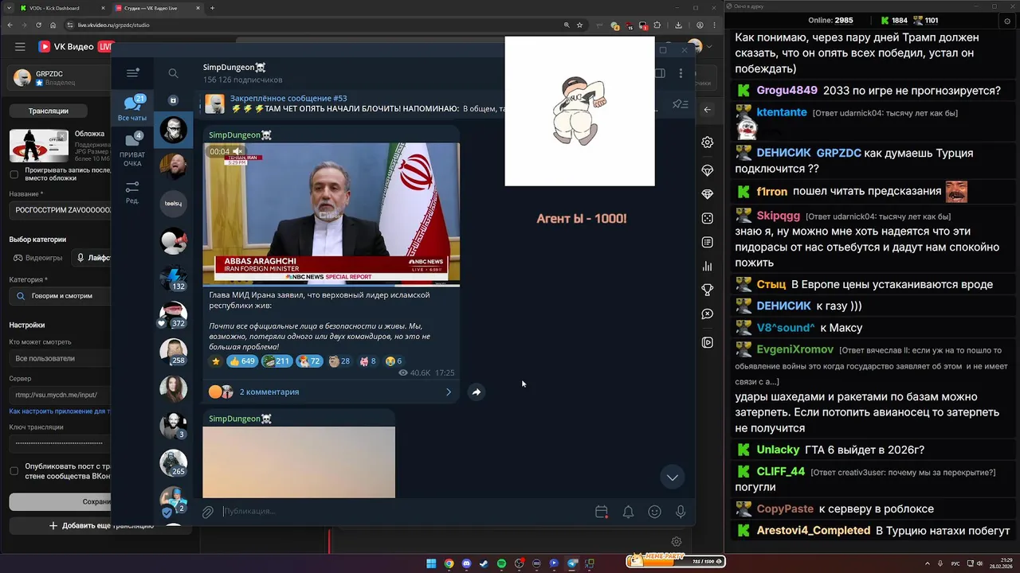Edit the stream title 'РОСГОССТРИМ' field
Screen dimensions: 1020x573
coord(61,210)
